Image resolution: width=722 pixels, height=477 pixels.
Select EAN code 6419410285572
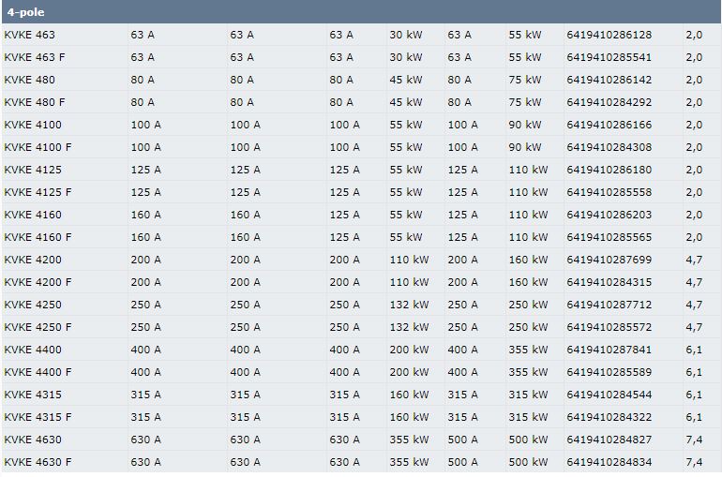click(x=609, y=328)
